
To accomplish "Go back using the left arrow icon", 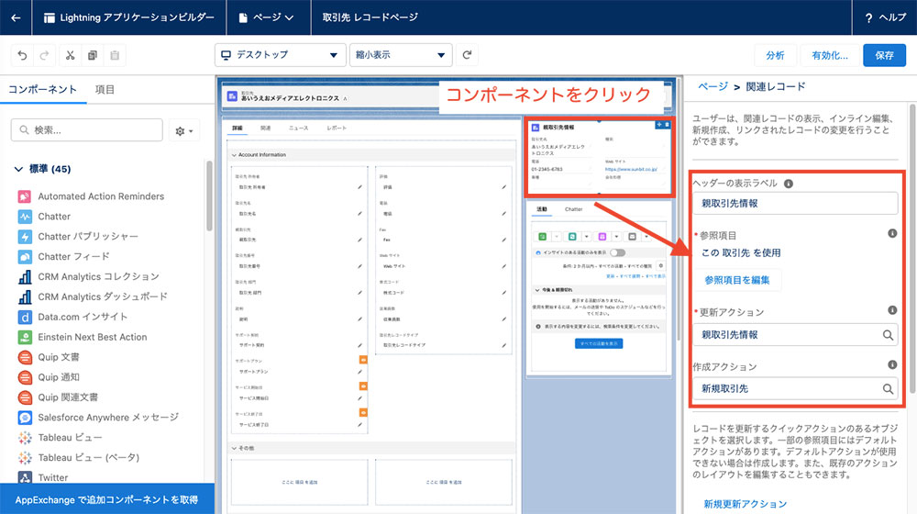I will coord(16,17).
